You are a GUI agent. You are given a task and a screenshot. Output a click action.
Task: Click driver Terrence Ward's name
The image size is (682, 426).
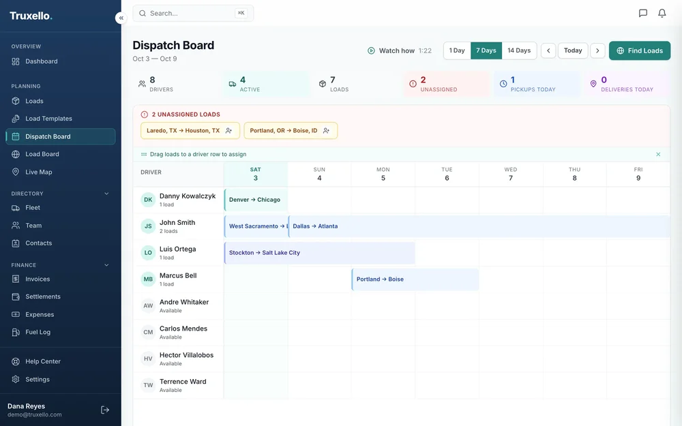pos(183,382)
